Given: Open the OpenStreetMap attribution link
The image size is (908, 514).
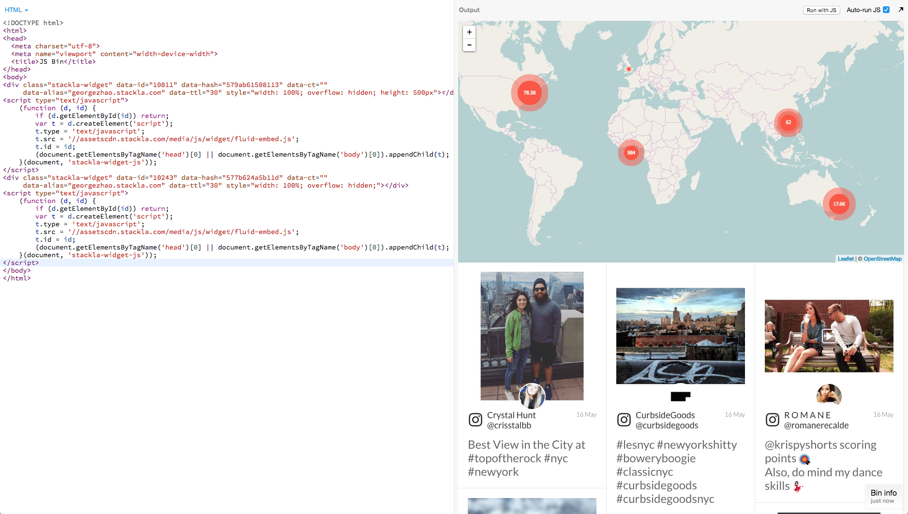Looking at the screenshot, I should [x=882, y=259].
